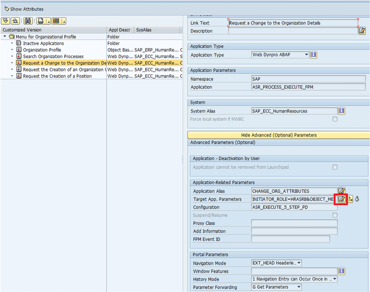The height and width of the screenshot is (292, 370).
Task: Click the System Alias field
Action: coord(294,111)
